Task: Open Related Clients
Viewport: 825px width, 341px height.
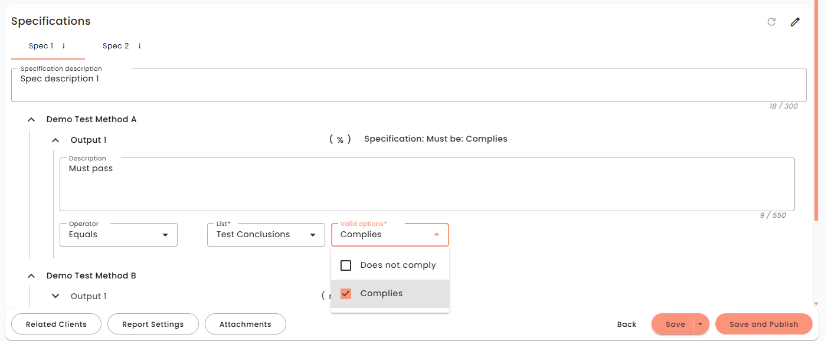Action: tap(57, 324)
